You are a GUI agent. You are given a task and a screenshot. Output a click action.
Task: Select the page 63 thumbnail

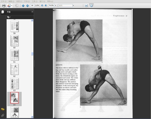(x=14, y=83)
